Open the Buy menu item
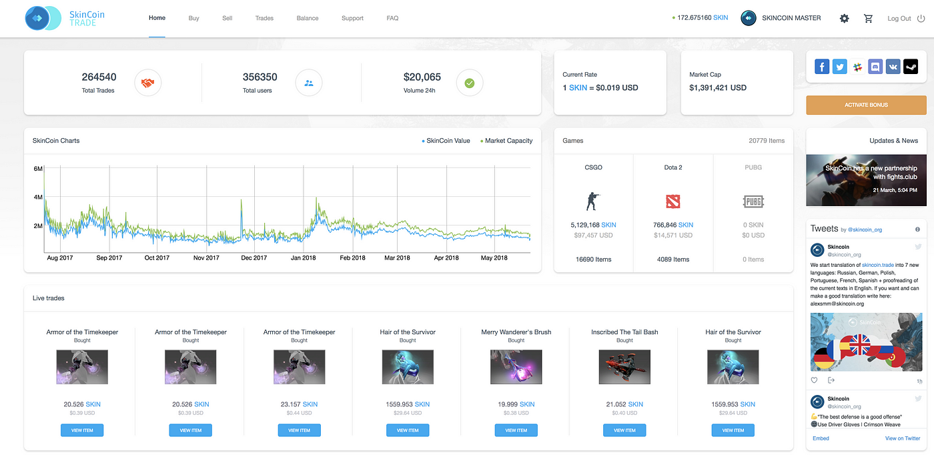Image resolution: width=934 pixels, height=469 pixels. (x=193, y=18)
